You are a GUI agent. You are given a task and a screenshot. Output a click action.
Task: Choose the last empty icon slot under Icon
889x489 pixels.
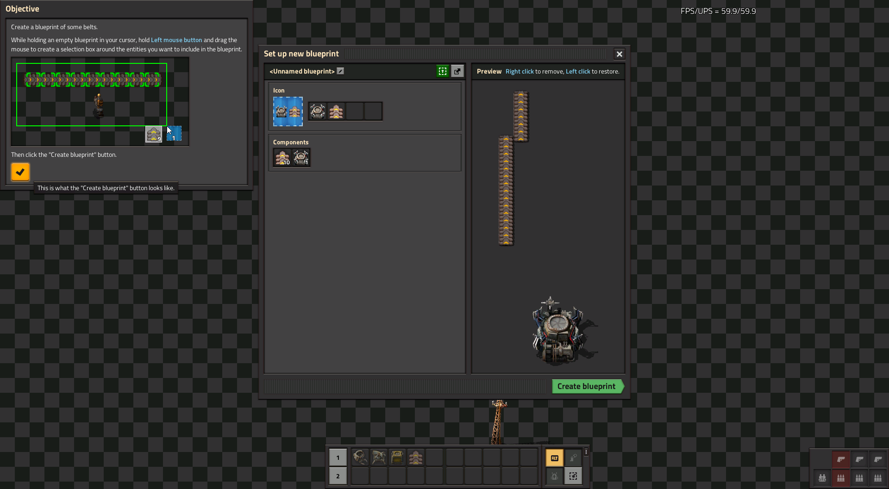point(373,111)
